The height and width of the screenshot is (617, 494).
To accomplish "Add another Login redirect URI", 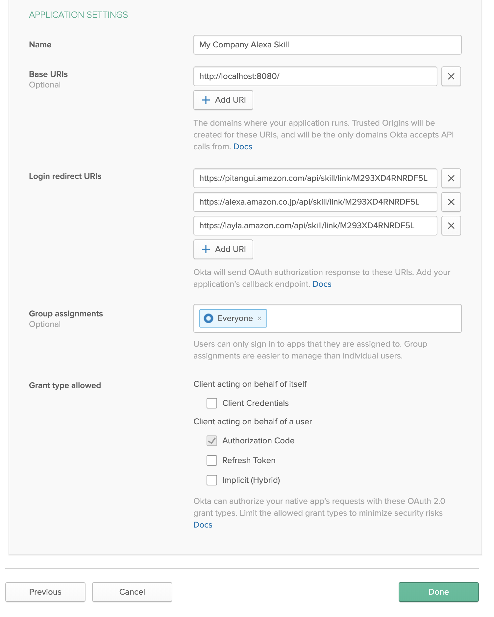I will tap(223, 249).
